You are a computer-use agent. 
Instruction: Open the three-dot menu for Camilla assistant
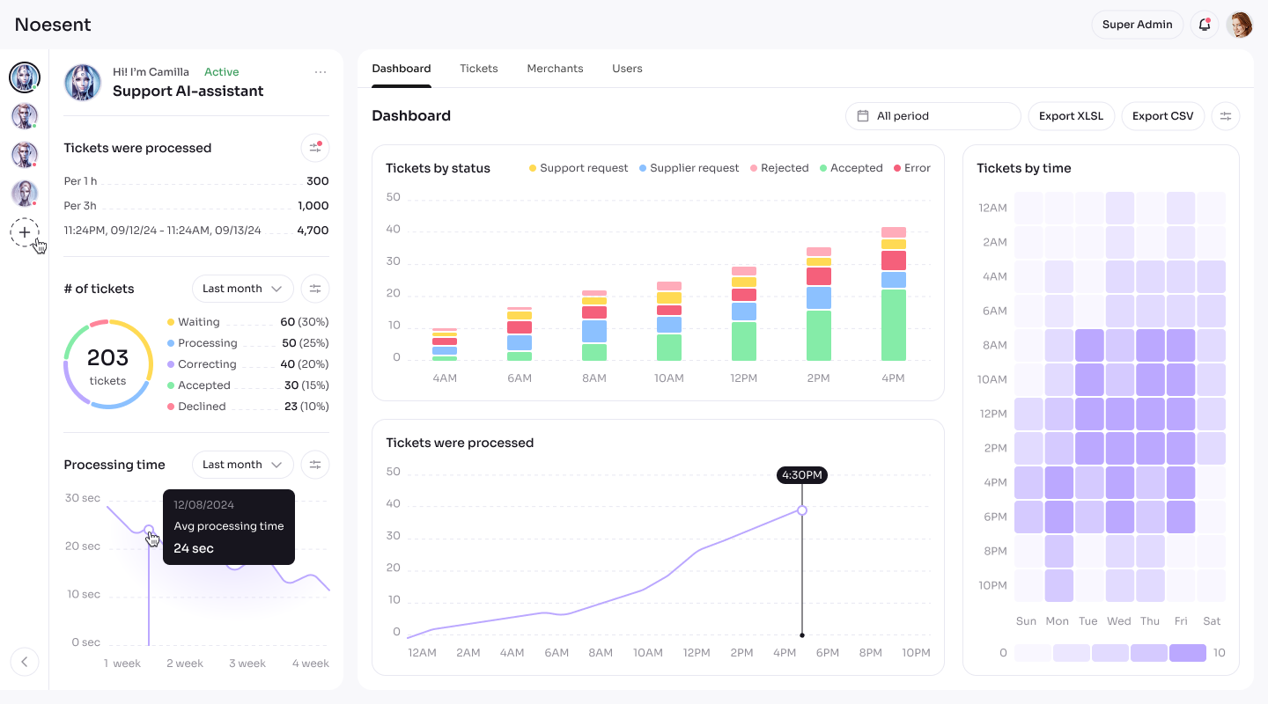pyautogui.click(x=321, y=72)
